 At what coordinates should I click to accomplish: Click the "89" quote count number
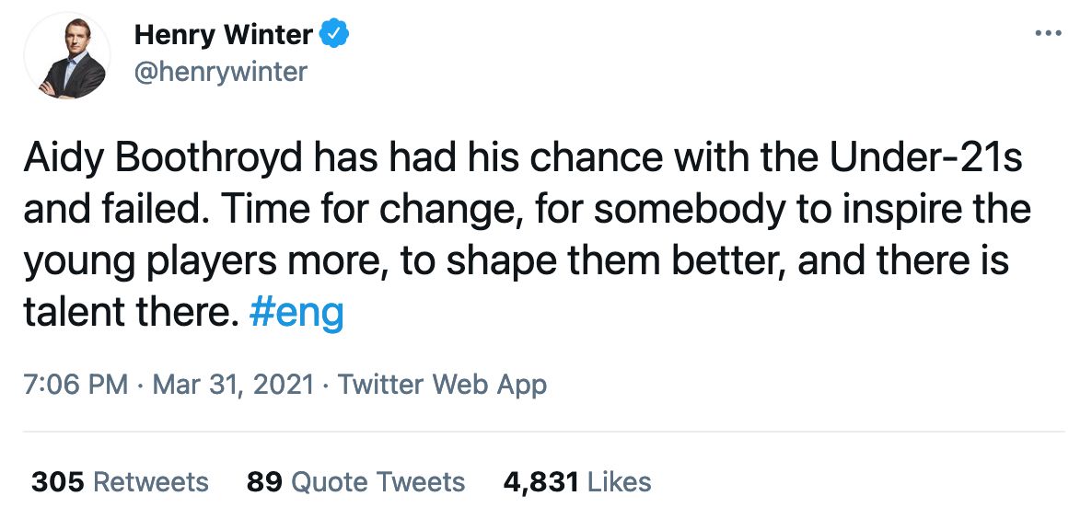(x=263, y=482)
